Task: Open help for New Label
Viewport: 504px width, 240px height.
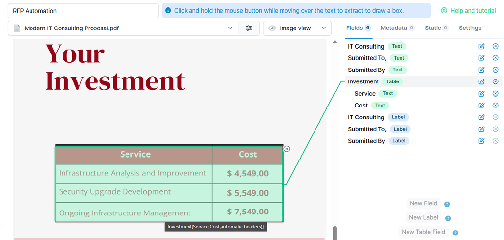Action: pyautogui.click(x=448, y=218)
